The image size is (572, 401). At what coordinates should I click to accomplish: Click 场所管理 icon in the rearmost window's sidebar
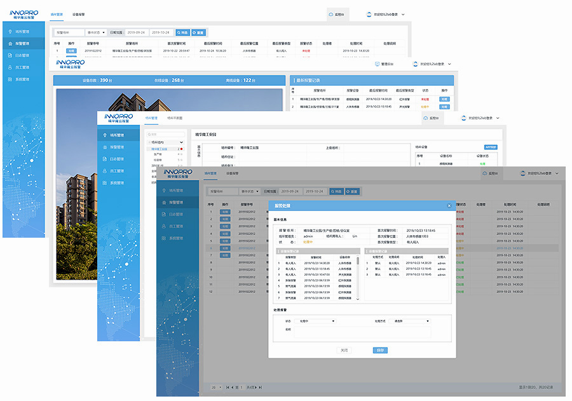coord(10,31)
